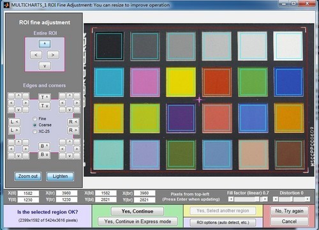Image resolution: width=319 pixels, height=230 pixels.
Task: Nudge top-left corner to the right
Action: tap(26, 103)
